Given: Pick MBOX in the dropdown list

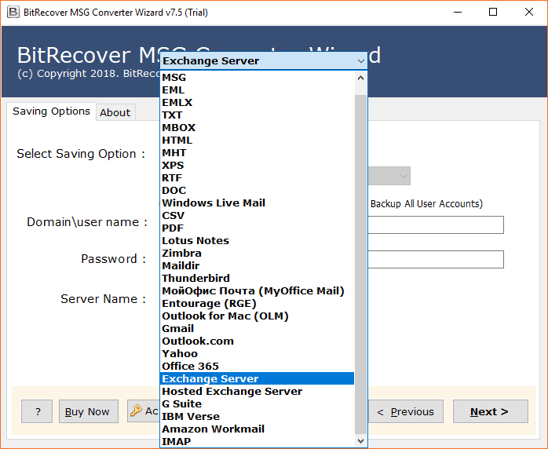Looking at the screenshot, I should pos(257,127).
